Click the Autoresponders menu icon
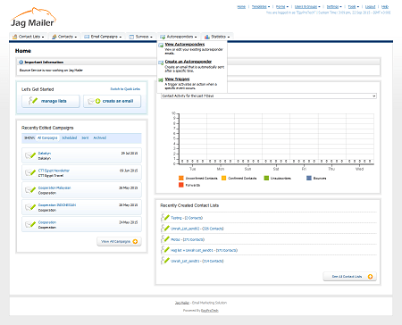The image size is (402, 325). 163,37
